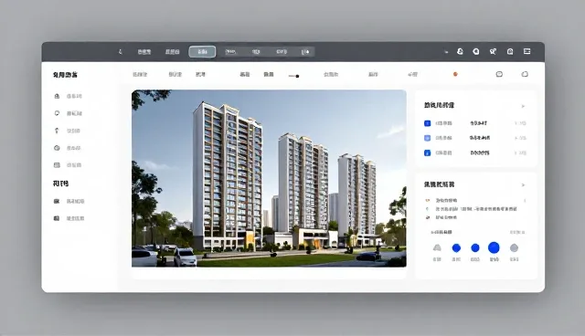Screen dimensions: 585x336
Task: Select the first blue circle option
Action: [456, 247]
